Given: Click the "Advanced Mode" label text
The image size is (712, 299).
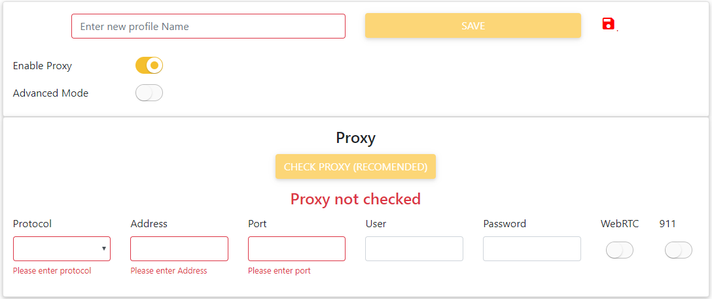Looking at the screenshot, I should (50, 93).
